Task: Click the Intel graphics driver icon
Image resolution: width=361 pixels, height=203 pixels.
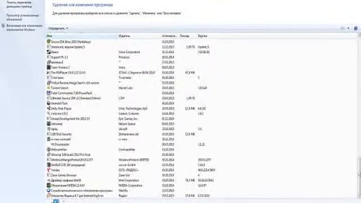Action: click(49, 180)
